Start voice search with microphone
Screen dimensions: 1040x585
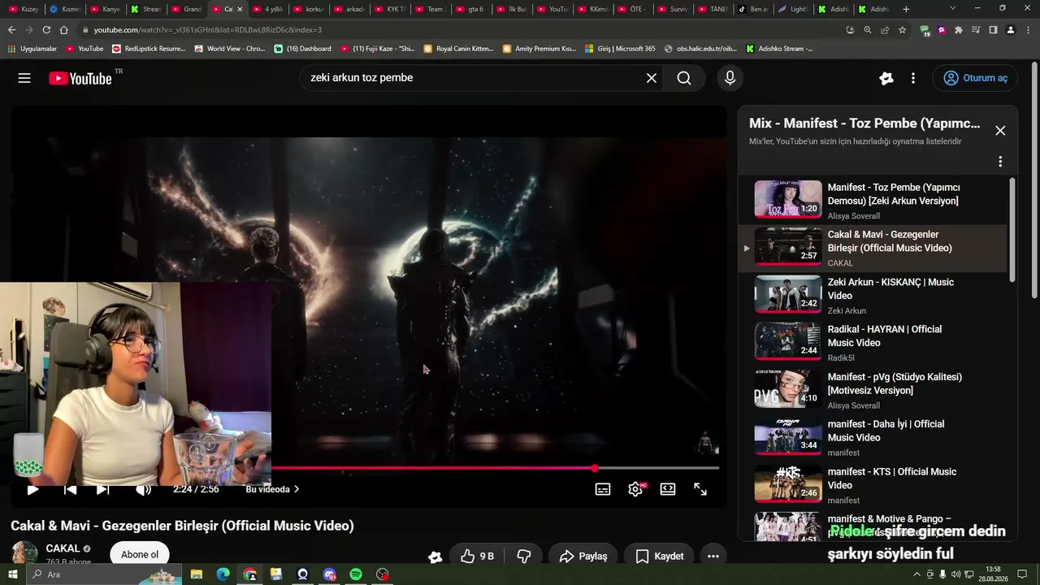click(730, 78)
